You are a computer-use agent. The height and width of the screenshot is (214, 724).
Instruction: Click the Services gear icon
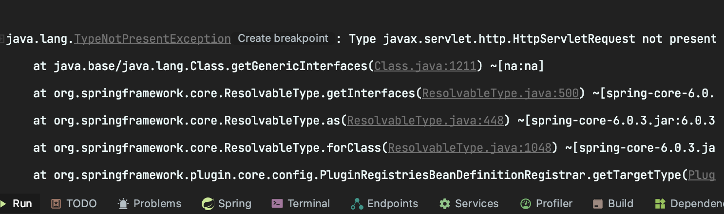coord(444,203)
